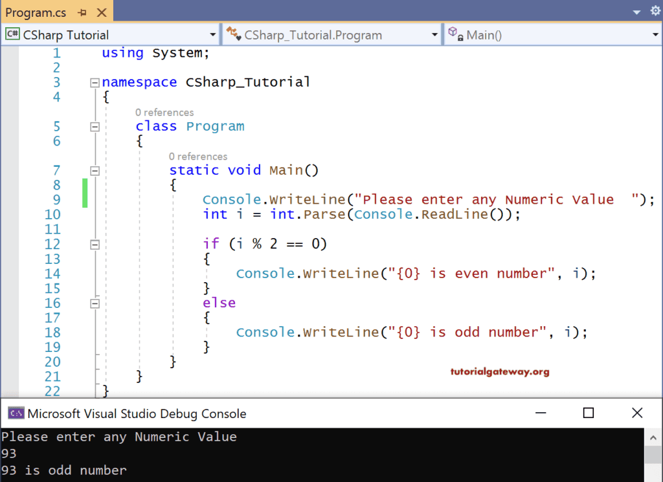The image size is (663, 482).
Task: Click the Debug Console title bar icon
Action: pos(16,413)
